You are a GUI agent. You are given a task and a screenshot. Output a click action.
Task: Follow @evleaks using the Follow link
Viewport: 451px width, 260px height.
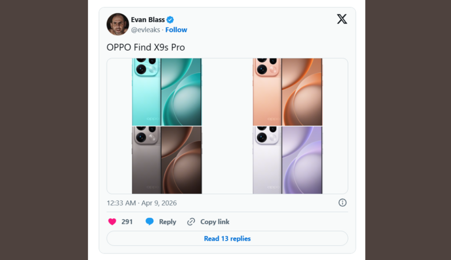tap(176, 30)
